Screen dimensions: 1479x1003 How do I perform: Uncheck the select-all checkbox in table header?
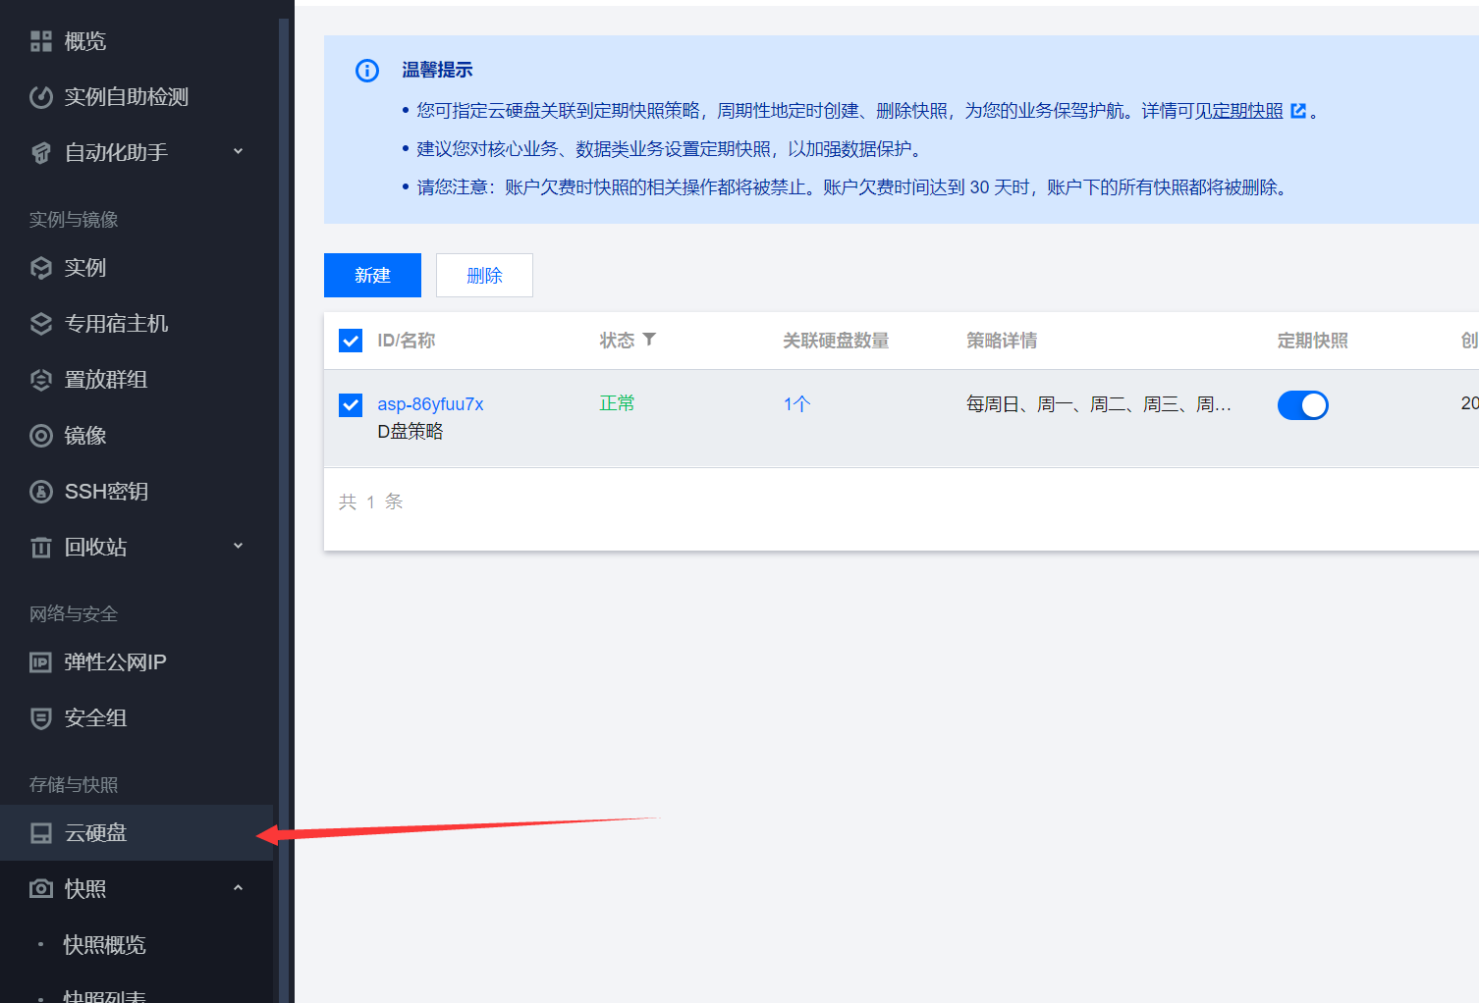pyautogui.click(x=351, y=341)
